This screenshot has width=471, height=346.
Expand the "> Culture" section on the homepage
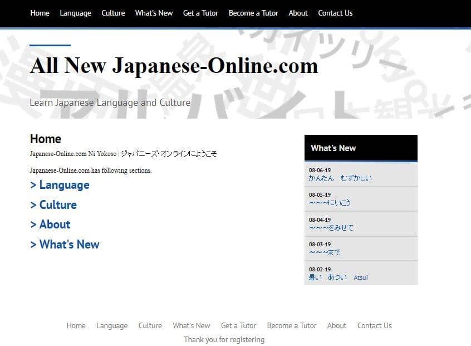(53, 205)
